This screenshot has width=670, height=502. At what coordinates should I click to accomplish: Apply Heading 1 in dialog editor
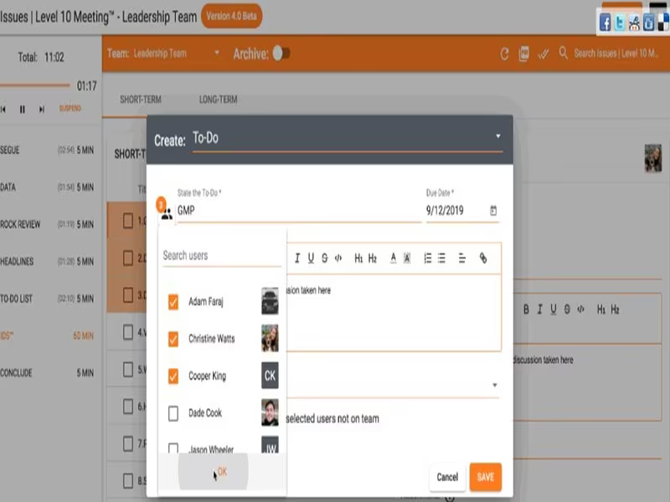click(358, 258)
